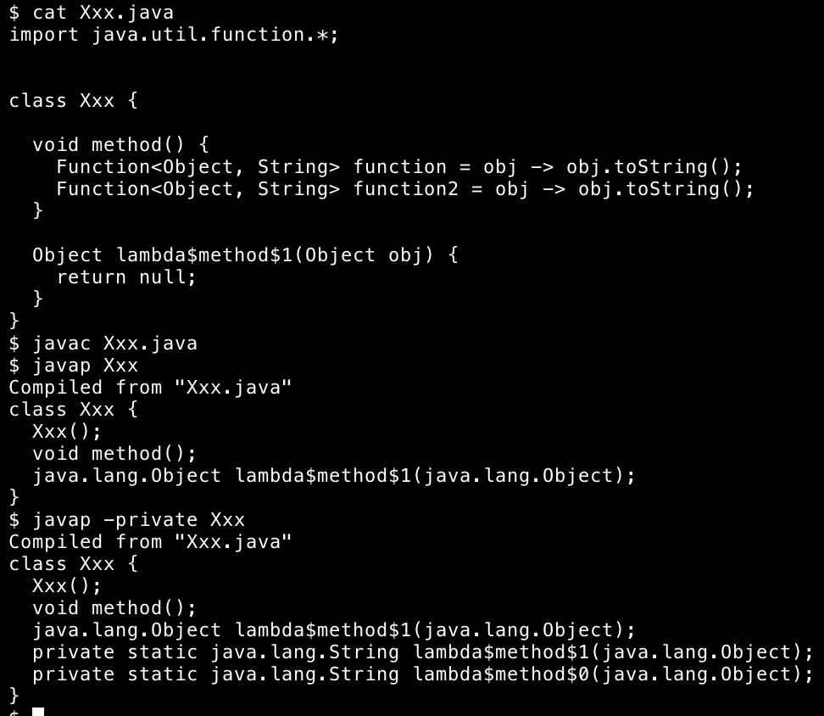Click 'Object lambda$method$1(Object obj) {' source line
824x716 pixels.
[245, 255]
